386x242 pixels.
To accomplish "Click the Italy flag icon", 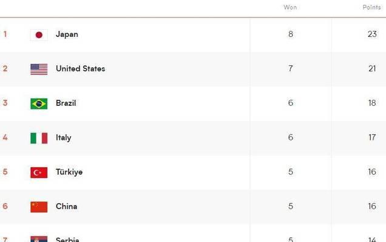I will click(39, 138).
